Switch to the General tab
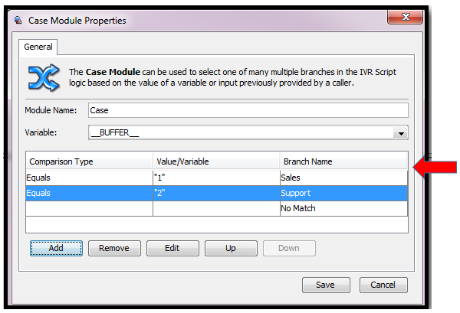460x313 pixels. (x=38, y=47)
